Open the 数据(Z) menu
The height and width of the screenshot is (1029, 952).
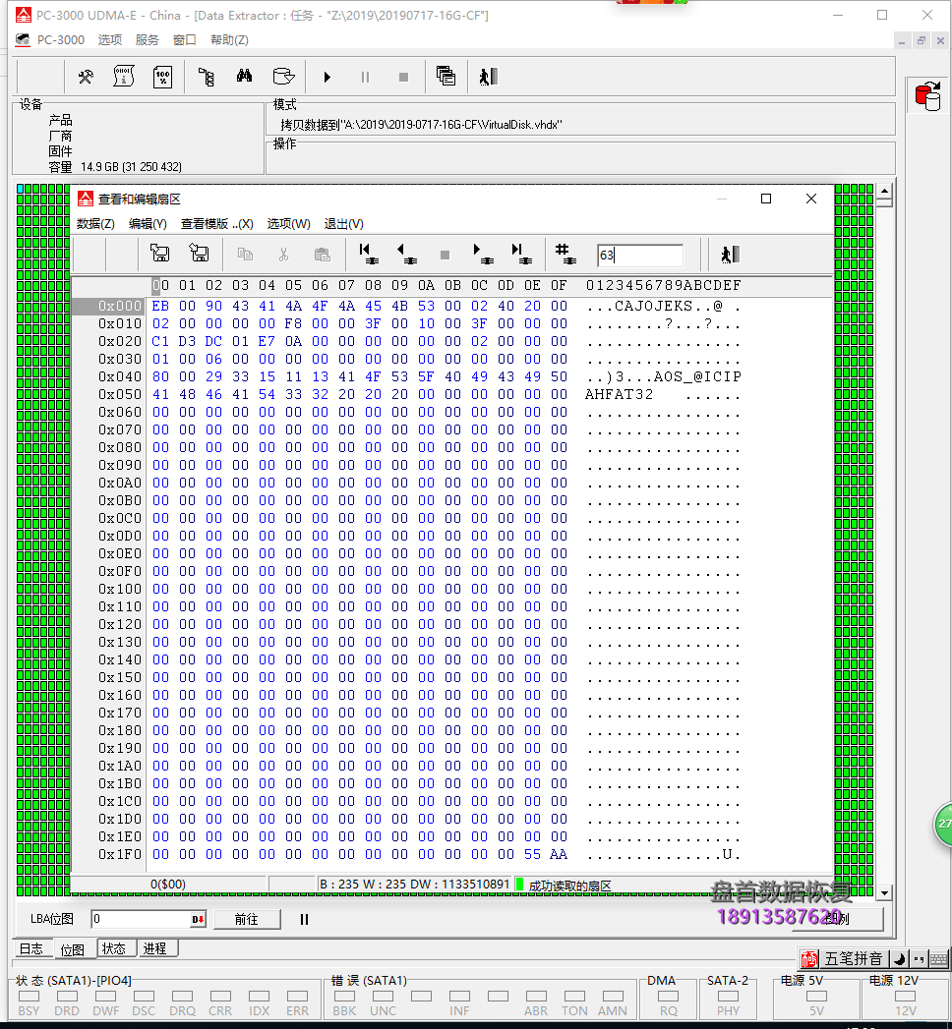click(95, 224)
